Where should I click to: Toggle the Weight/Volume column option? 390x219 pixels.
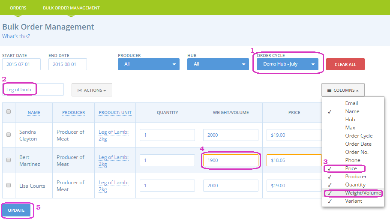363,193
